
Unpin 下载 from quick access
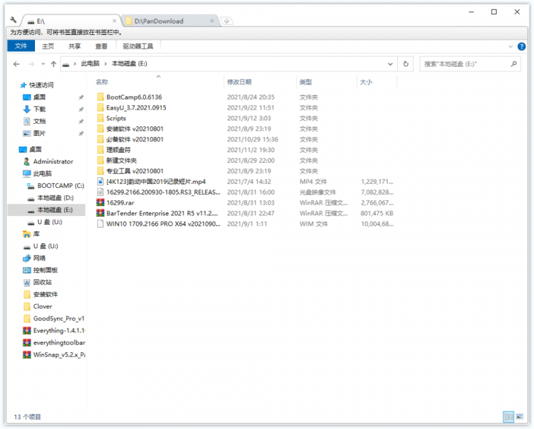coord(81,109)
